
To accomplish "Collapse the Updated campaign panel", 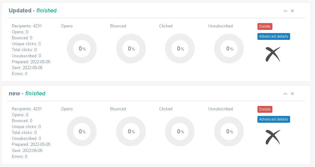I will point(285,11).
